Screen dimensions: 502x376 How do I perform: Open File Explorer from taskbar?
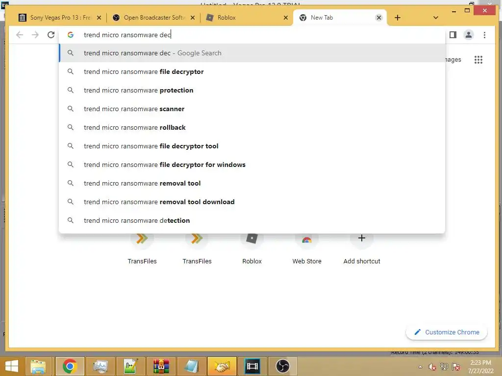tap(38, 366)
